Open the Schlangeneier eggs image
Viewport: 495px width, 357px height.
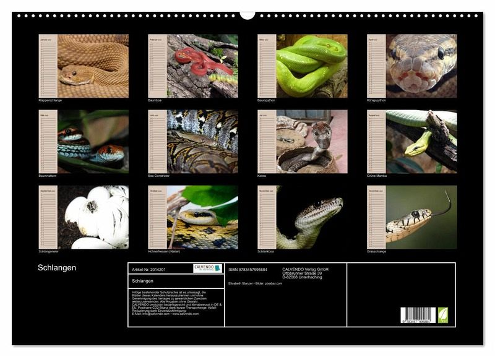[84, 217]
